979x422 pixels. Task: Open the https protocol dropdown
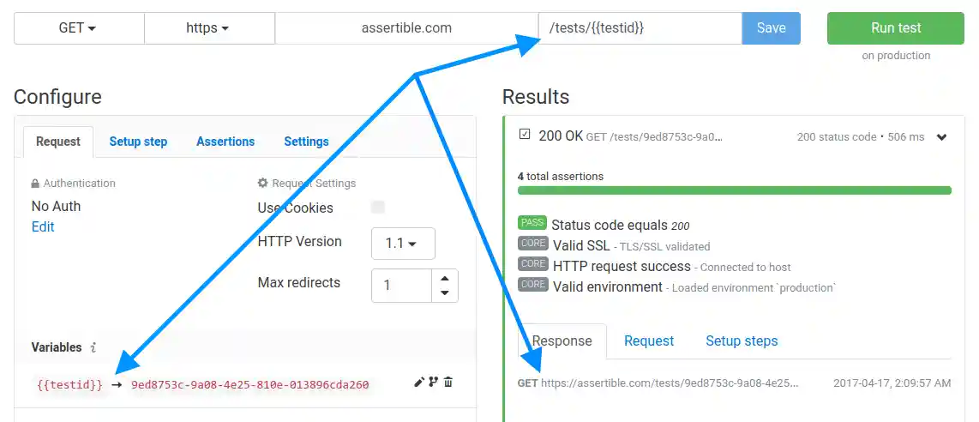click(208, 28)
